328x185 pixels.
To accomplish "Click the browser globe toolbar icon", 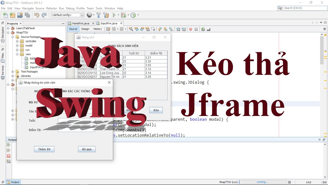I will click(x=89, y=15).
